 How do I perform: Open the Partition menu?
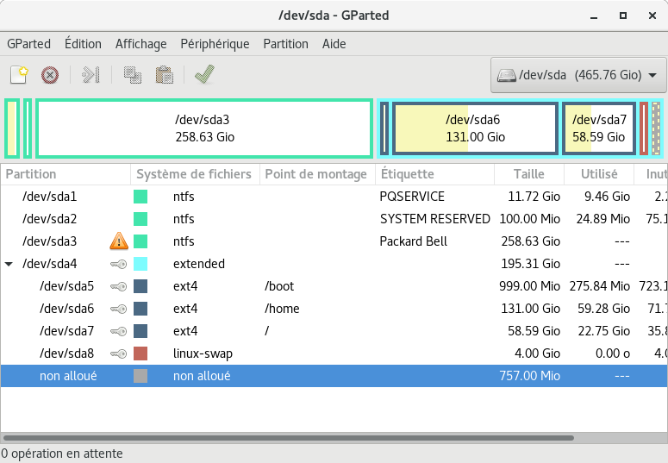tap(285, 44)
